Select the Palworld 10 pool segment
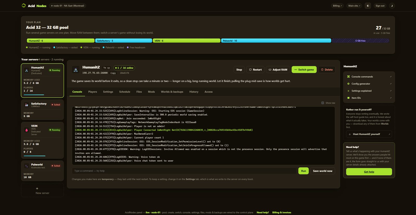Image resolution: width=416 pixels, height=215 pixels. point(276,41)
